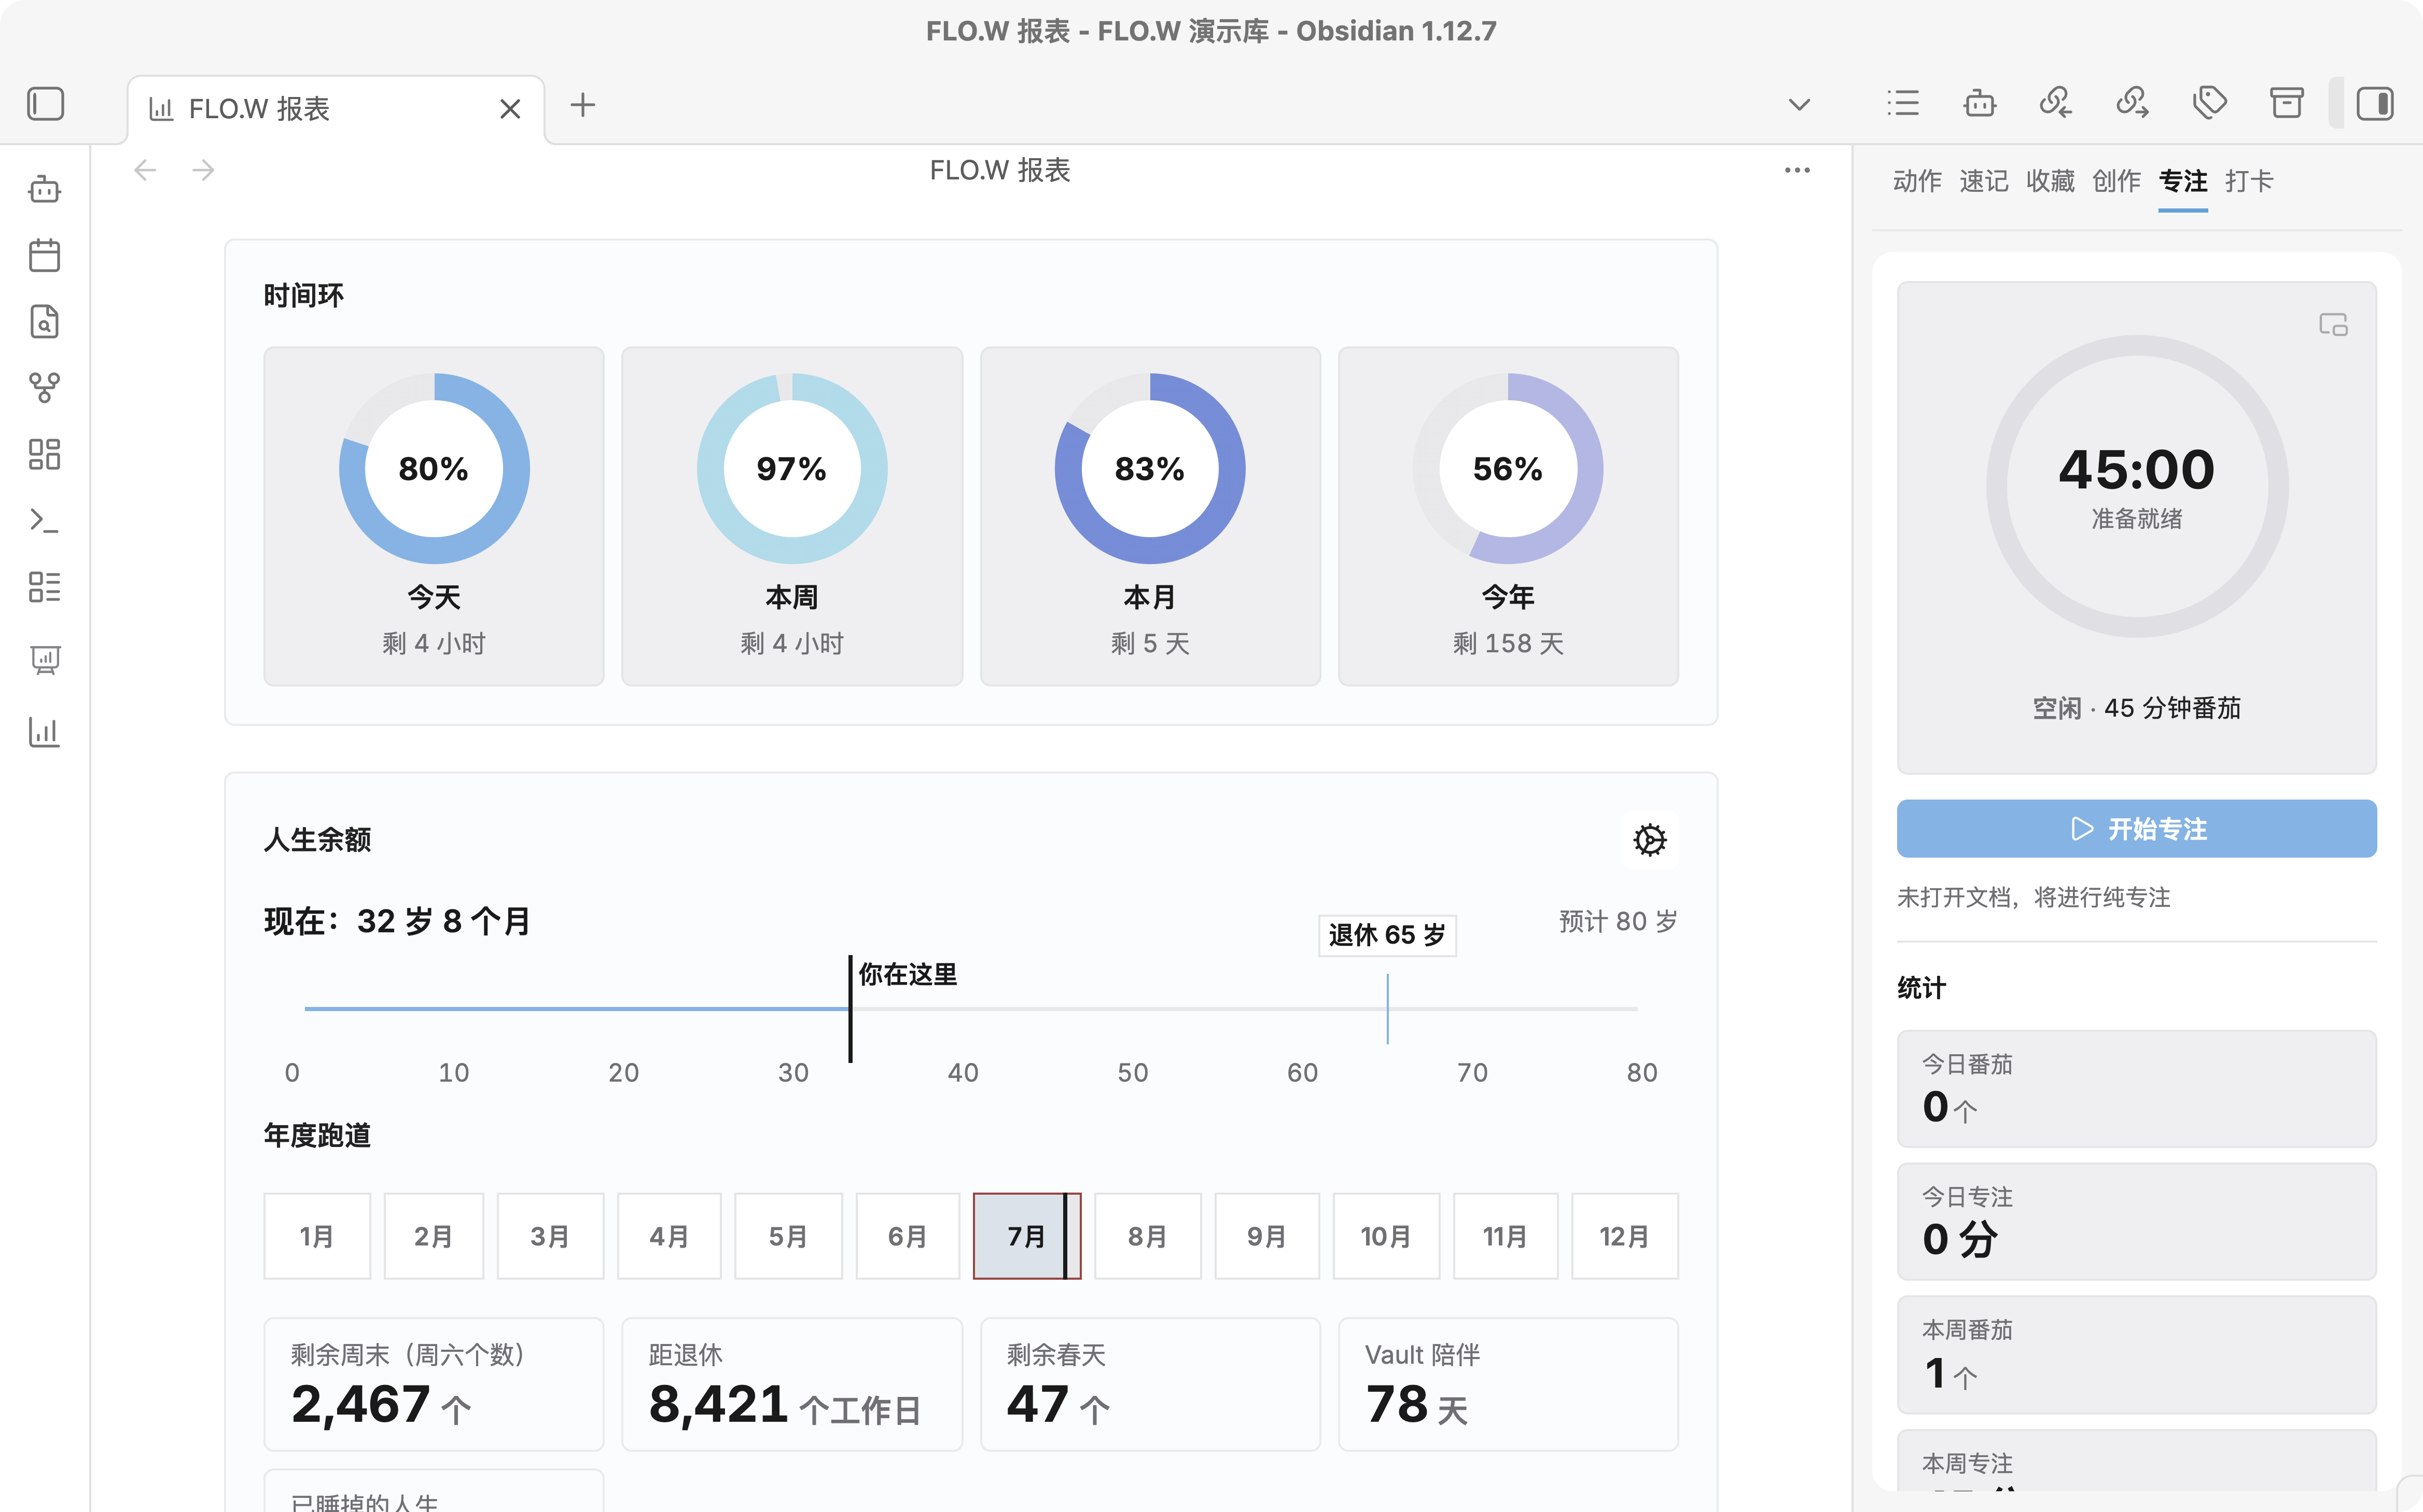Click the 本周 97% time ring card

(792, 516)
